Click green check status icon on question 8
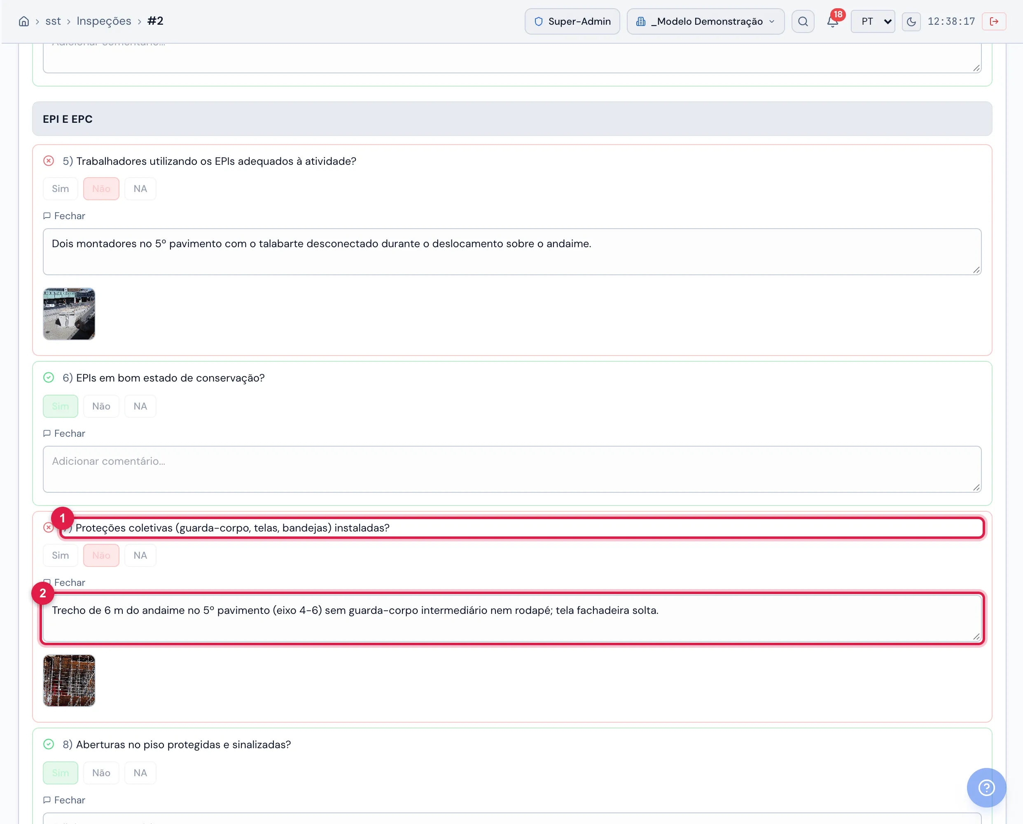1023x824 pixels. coord(49,744)
